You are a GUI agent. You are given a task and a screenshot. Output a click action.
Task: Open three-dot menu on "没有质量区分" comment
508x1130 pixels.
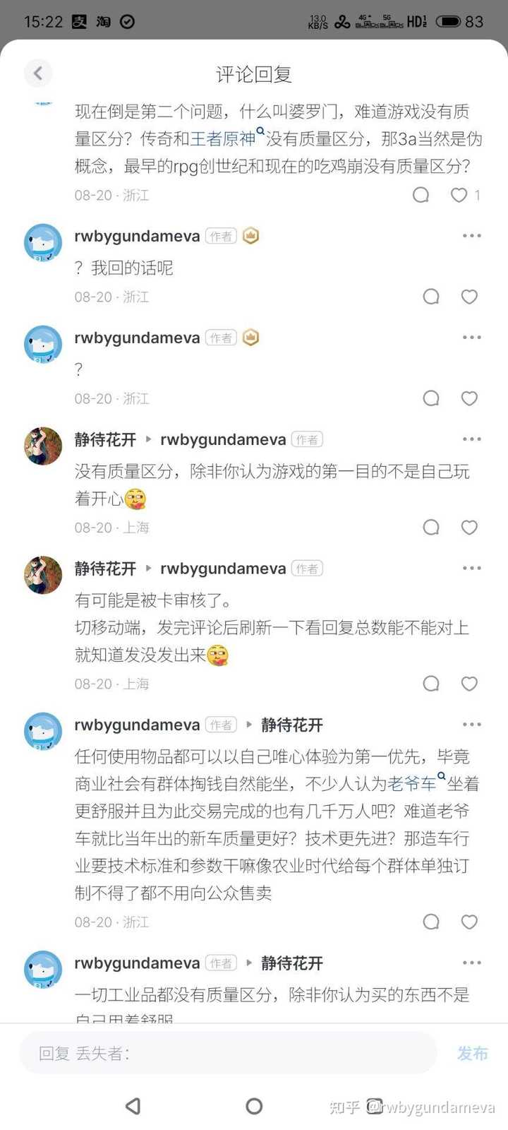pyautogui.click(x=471, y=439)
